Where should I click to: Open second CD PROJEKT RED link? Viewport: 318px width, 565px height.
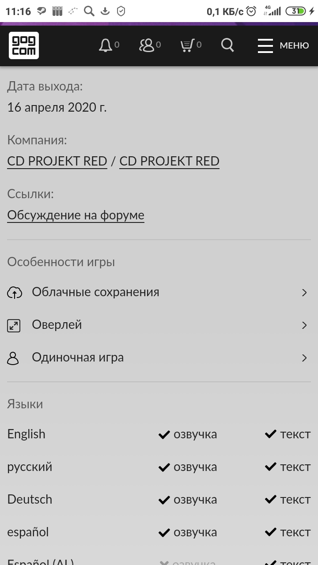[169, 161]
